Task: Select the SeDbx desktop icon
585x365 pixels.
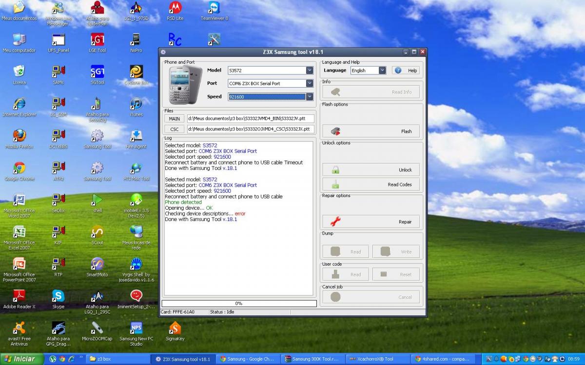Action: pos(58,203)
